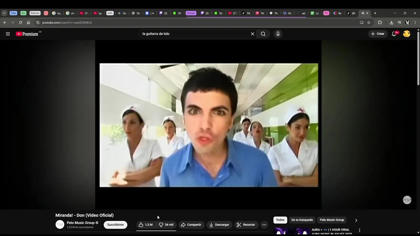Screen dimensions: 420x236
Task: Expand the FG tab group
Action: (326, 13)
